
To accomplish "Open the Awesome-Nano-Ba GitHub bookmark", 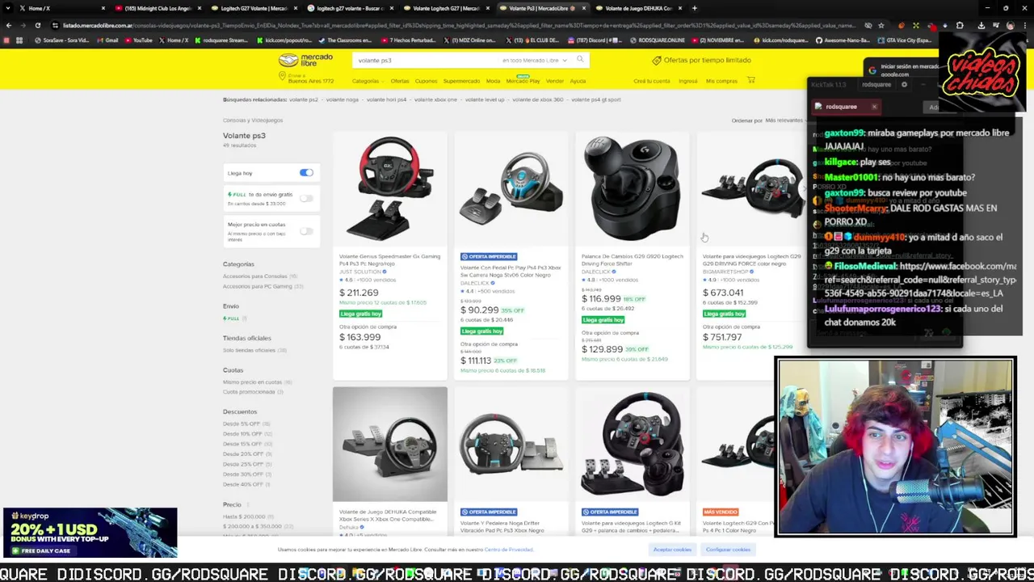I will [843, 40].
